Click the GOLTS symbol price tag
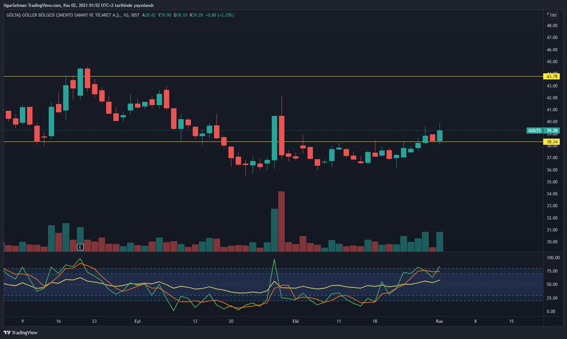The image size is (567, 339). point(534,130)
